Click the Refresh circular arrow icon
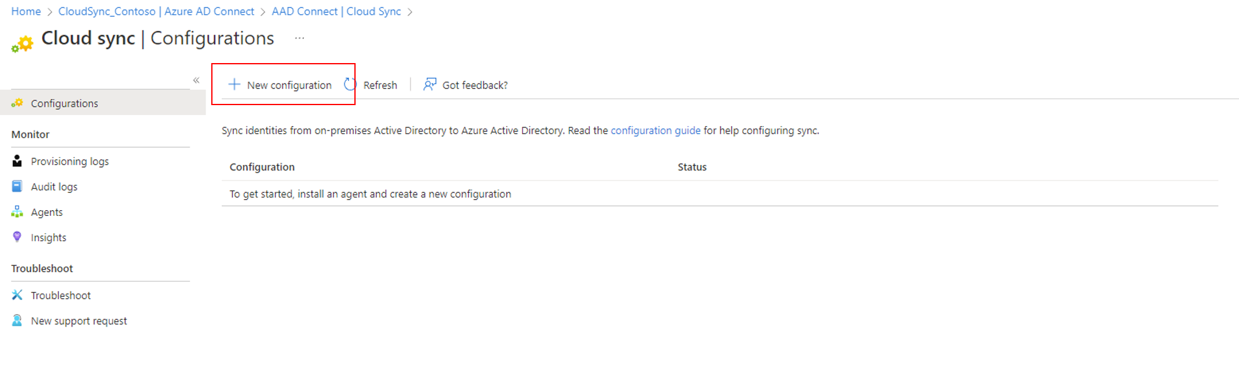The width and height of the screenshot is (1239, 384). tap(350, 85)
